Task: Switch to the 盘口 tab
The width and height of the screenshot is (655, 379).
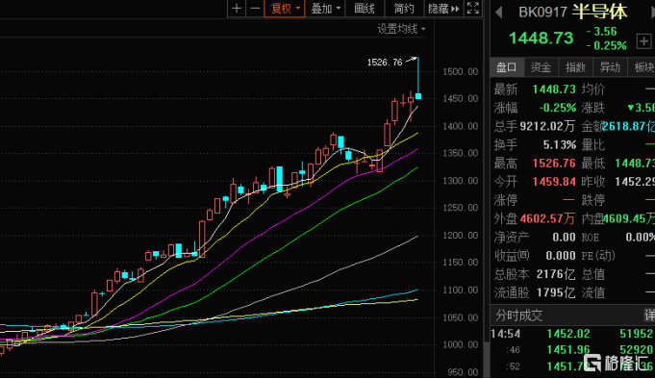Action: tap(506, 67)
